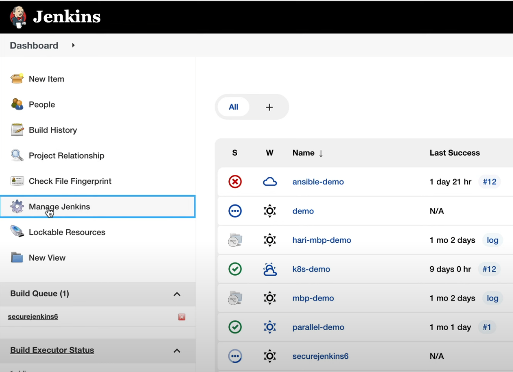Click the Jenkins title text in header
This screenshot has height=372, width=513.
point(67,16)
